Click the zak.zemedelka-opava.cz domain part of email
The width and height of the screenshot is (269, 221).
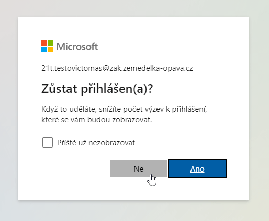151,68
